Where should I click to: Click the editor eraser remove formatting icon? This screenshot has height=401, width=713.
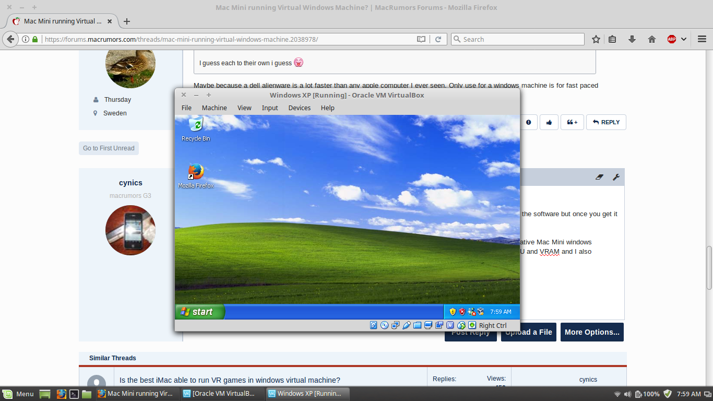pyautogui.click(x=599, y=177)
